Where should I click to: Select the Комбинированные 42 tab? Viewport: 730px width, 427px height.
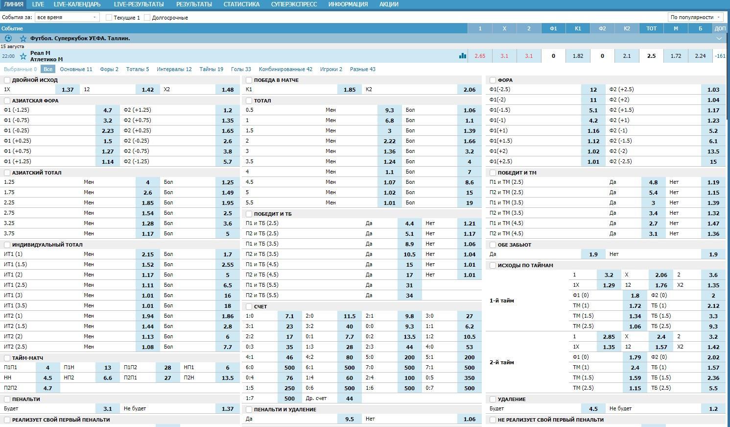[285, 69]
